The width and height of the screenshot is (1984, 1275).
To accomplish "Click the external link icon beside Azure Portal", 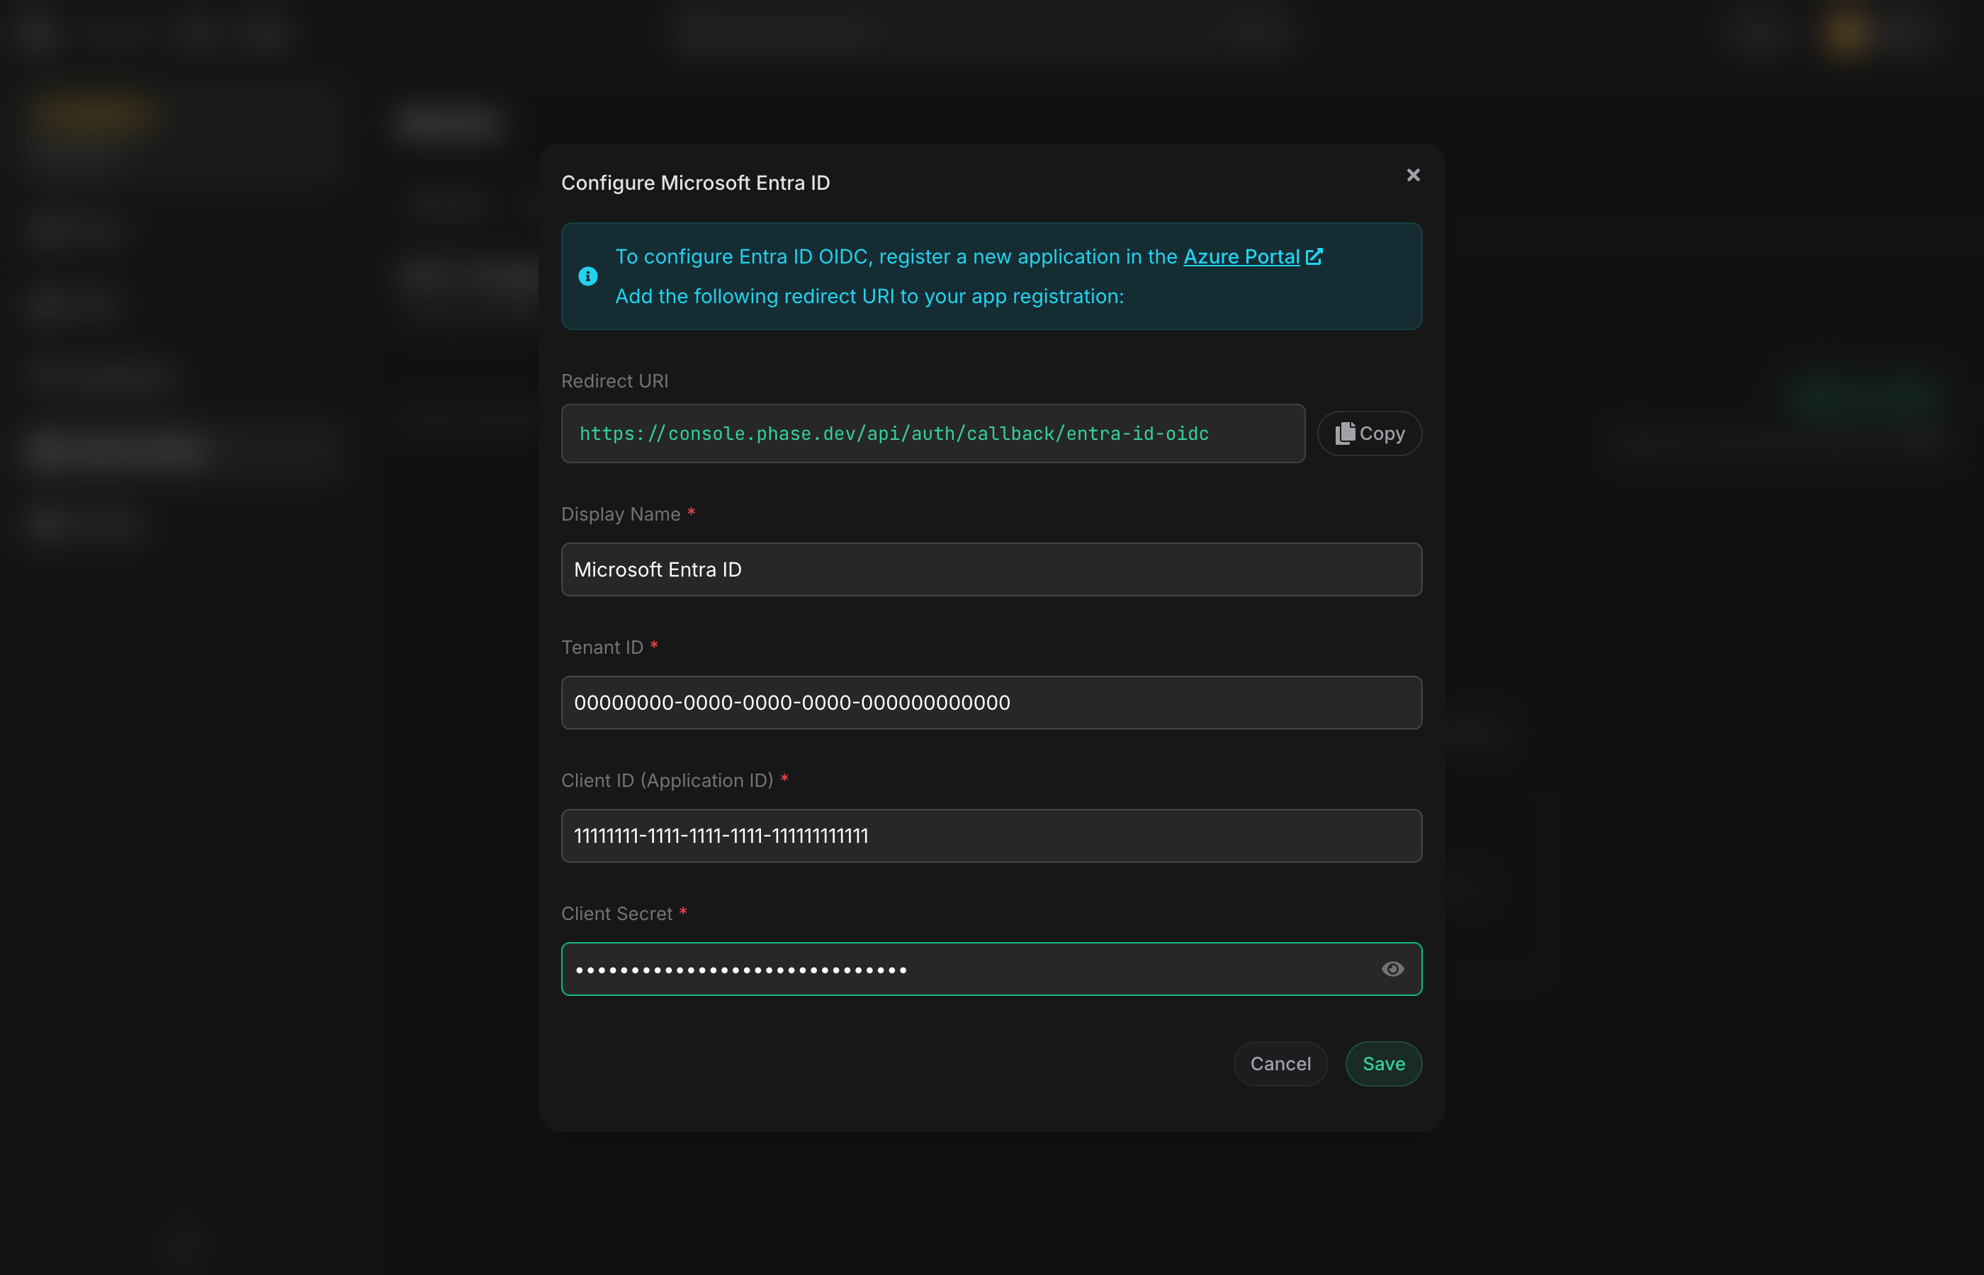I will (1315, 256).
